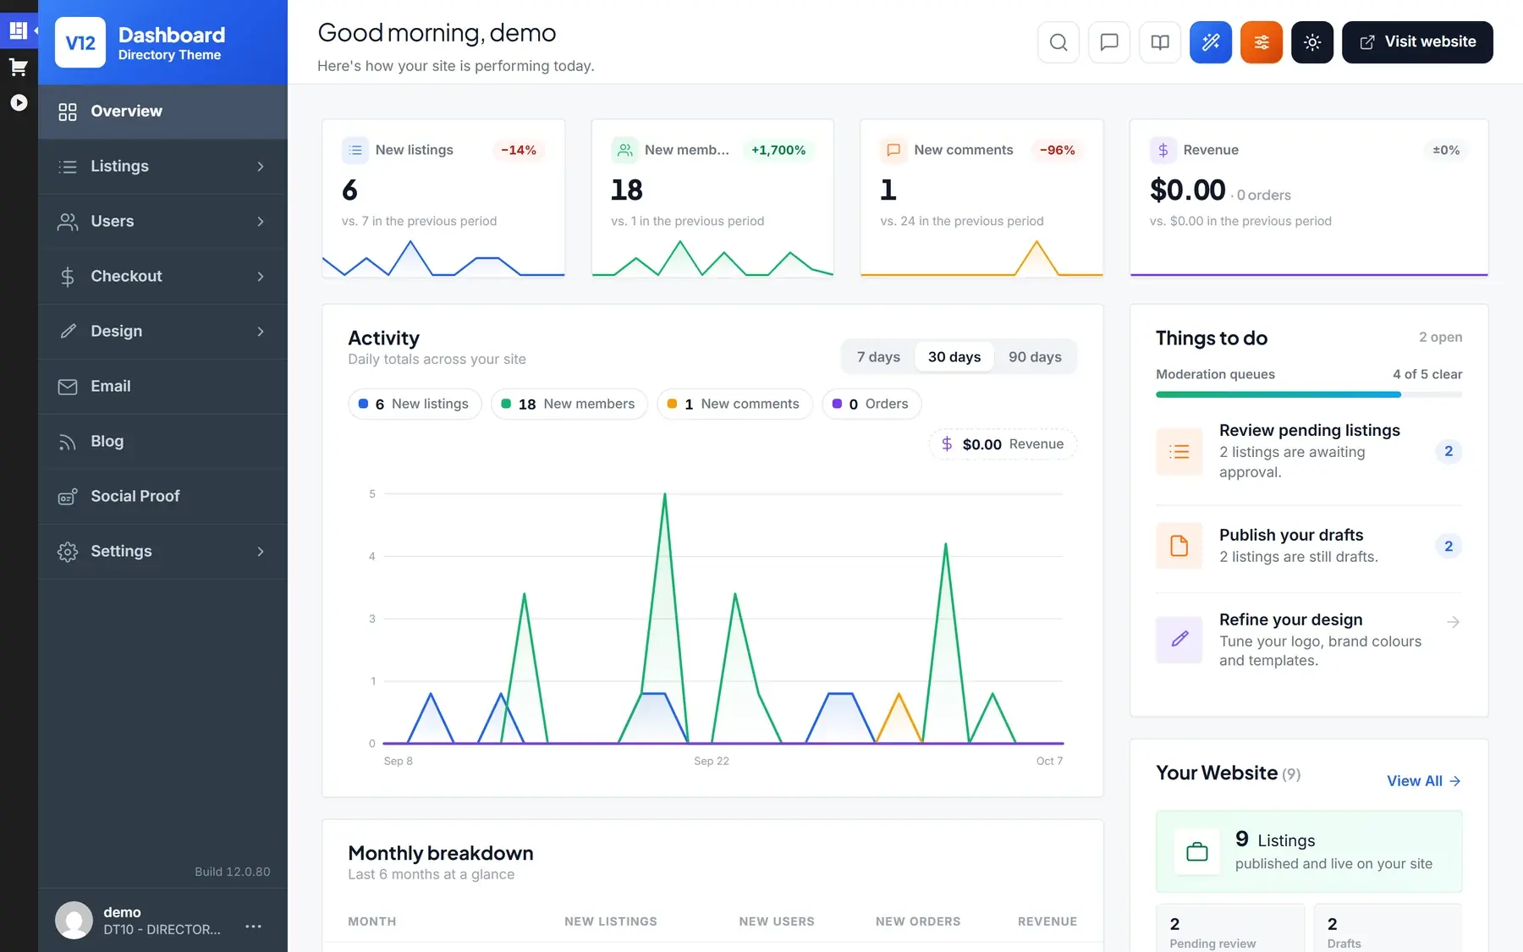Click the View All link in Your Website
The width and height of the screenshot is (1523, 952).
pyautogui.click(x=1424, y=781)
